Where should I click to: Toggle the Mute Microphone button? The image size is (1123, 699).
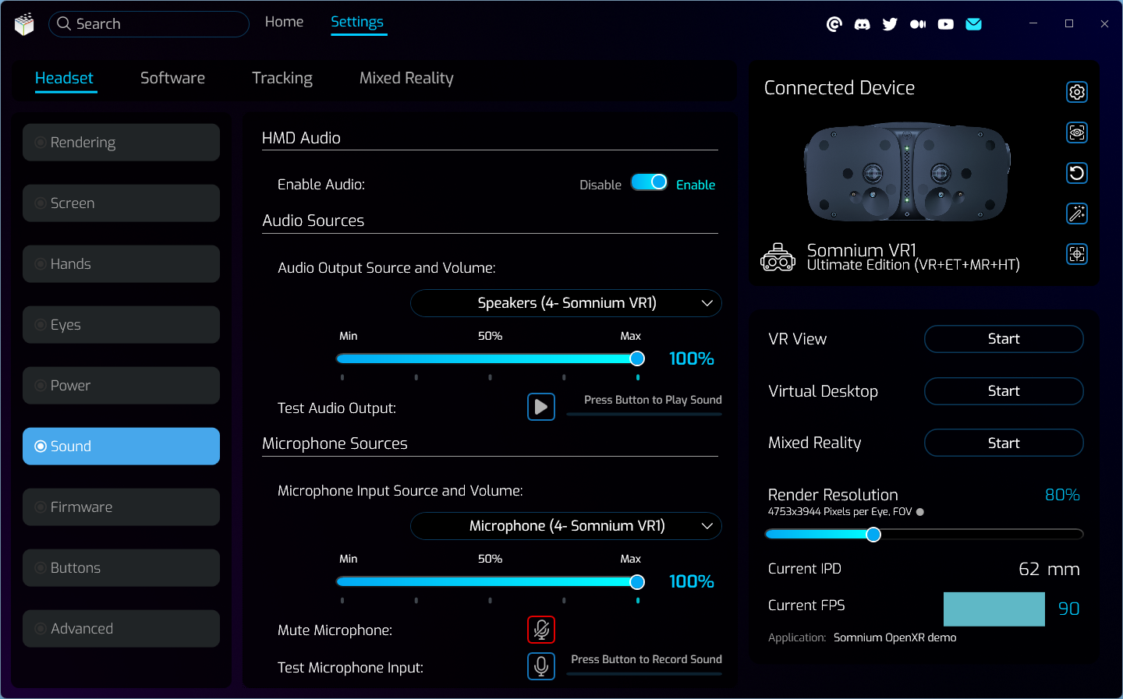[x=540, y=629]
